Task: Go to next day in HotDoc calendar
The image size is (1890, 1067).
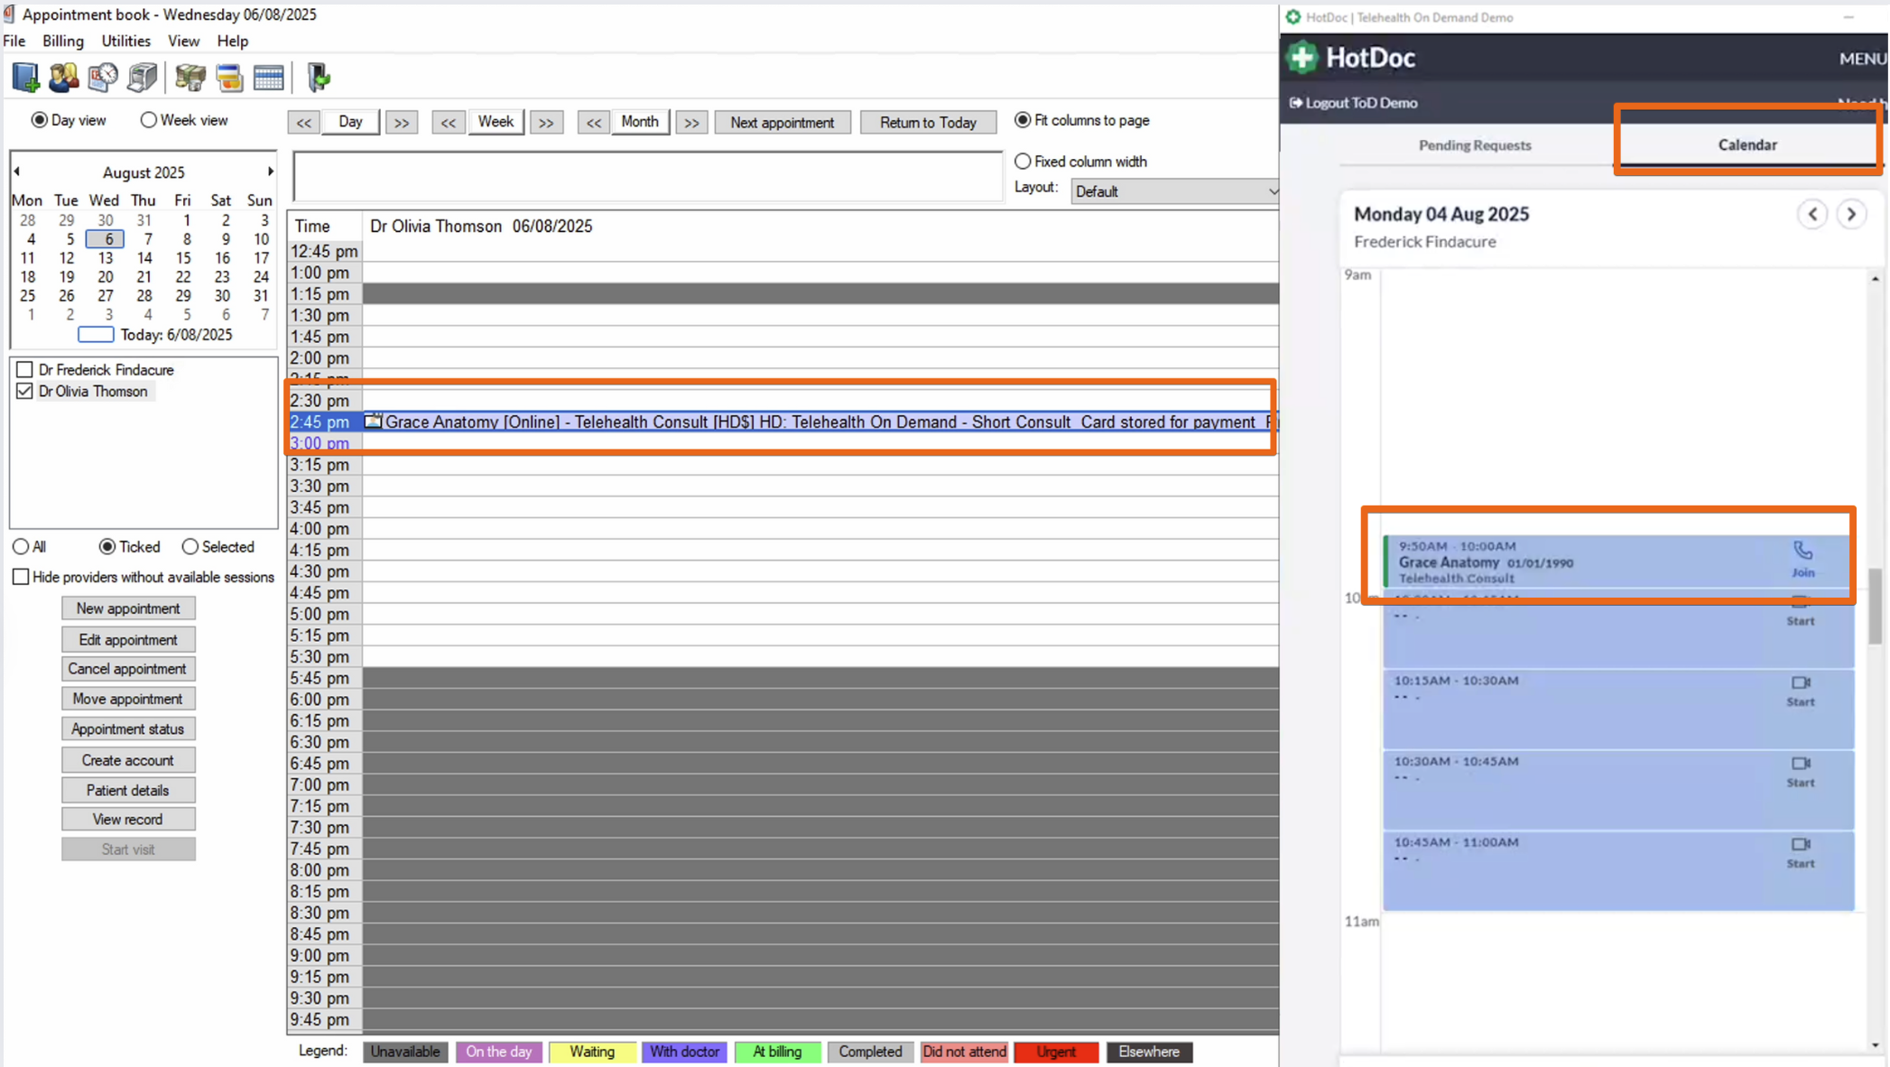Action: [x=1851, y=214]
